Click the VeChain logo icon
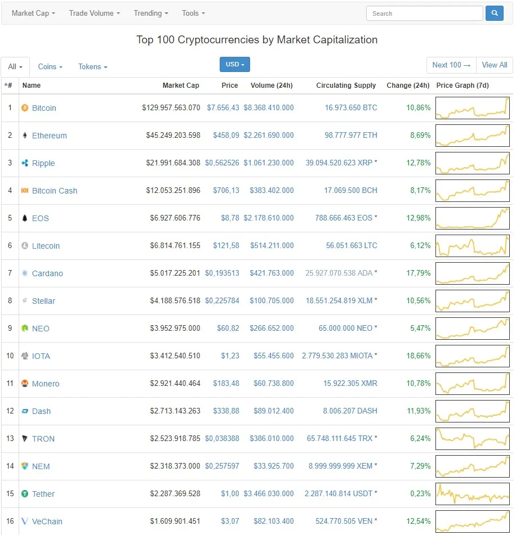This screenshot has width=516, height=535. 25,521
